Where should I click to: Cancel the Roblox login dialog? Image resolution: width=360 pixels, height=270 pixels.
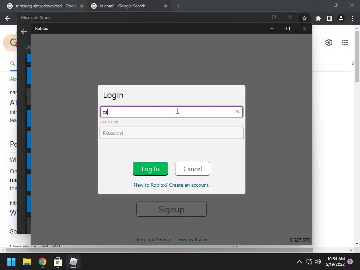(192, 169)
